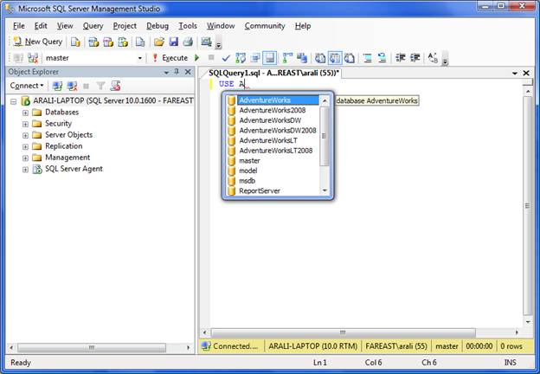Select AdventureWorks2008 in the IntelliSense list
The width and height of the screenshot is (540, 374).
[x=273, y=110]
